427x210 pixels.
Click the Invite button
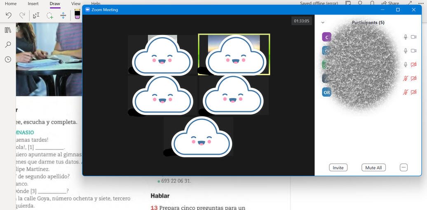tap(338, 168)
